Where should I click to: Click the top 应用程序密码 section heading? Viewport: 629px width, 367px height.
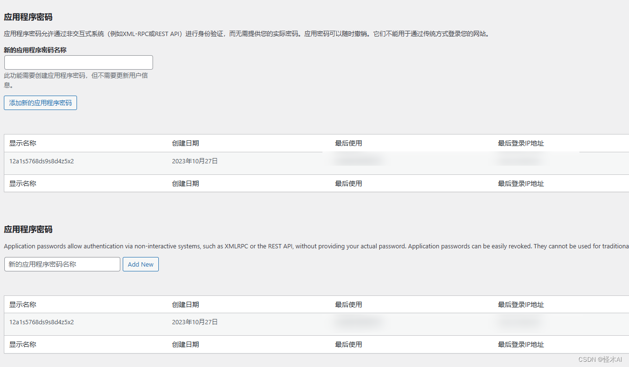click(x=28, y=17)
